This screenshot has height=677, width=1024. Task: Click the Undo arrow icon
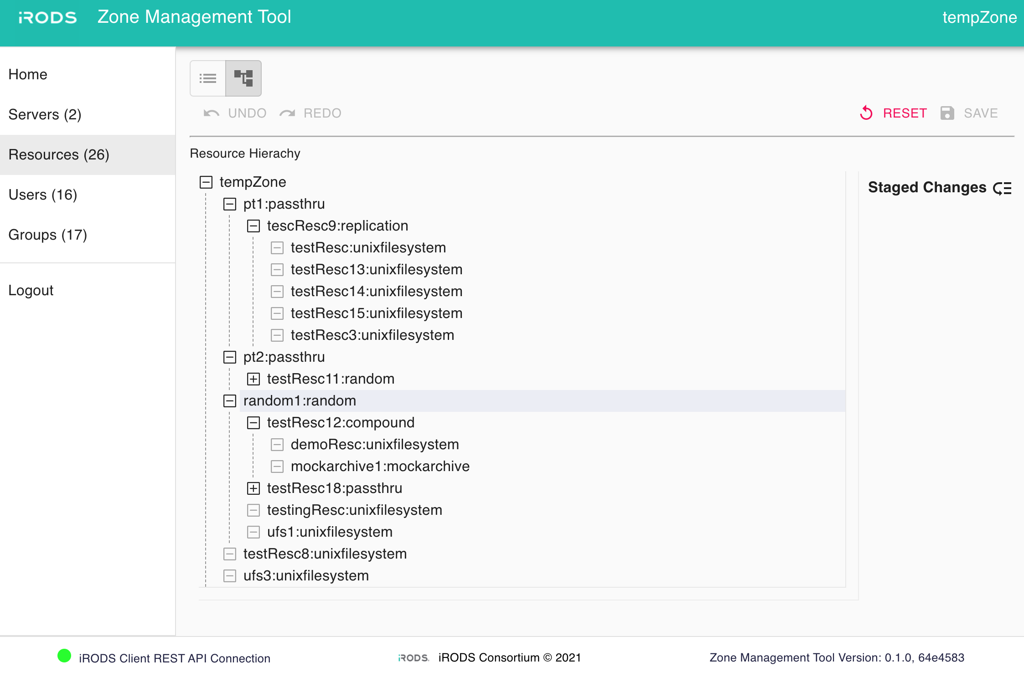coord(211,113)
